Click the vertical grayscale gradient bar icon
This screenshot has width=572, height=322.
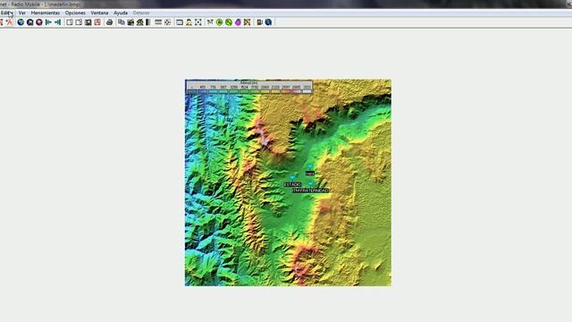tap(148, 22)
